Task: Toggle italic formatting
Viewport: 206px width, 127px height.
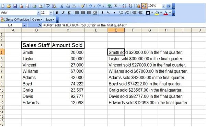Action: [x=63, y=13]
